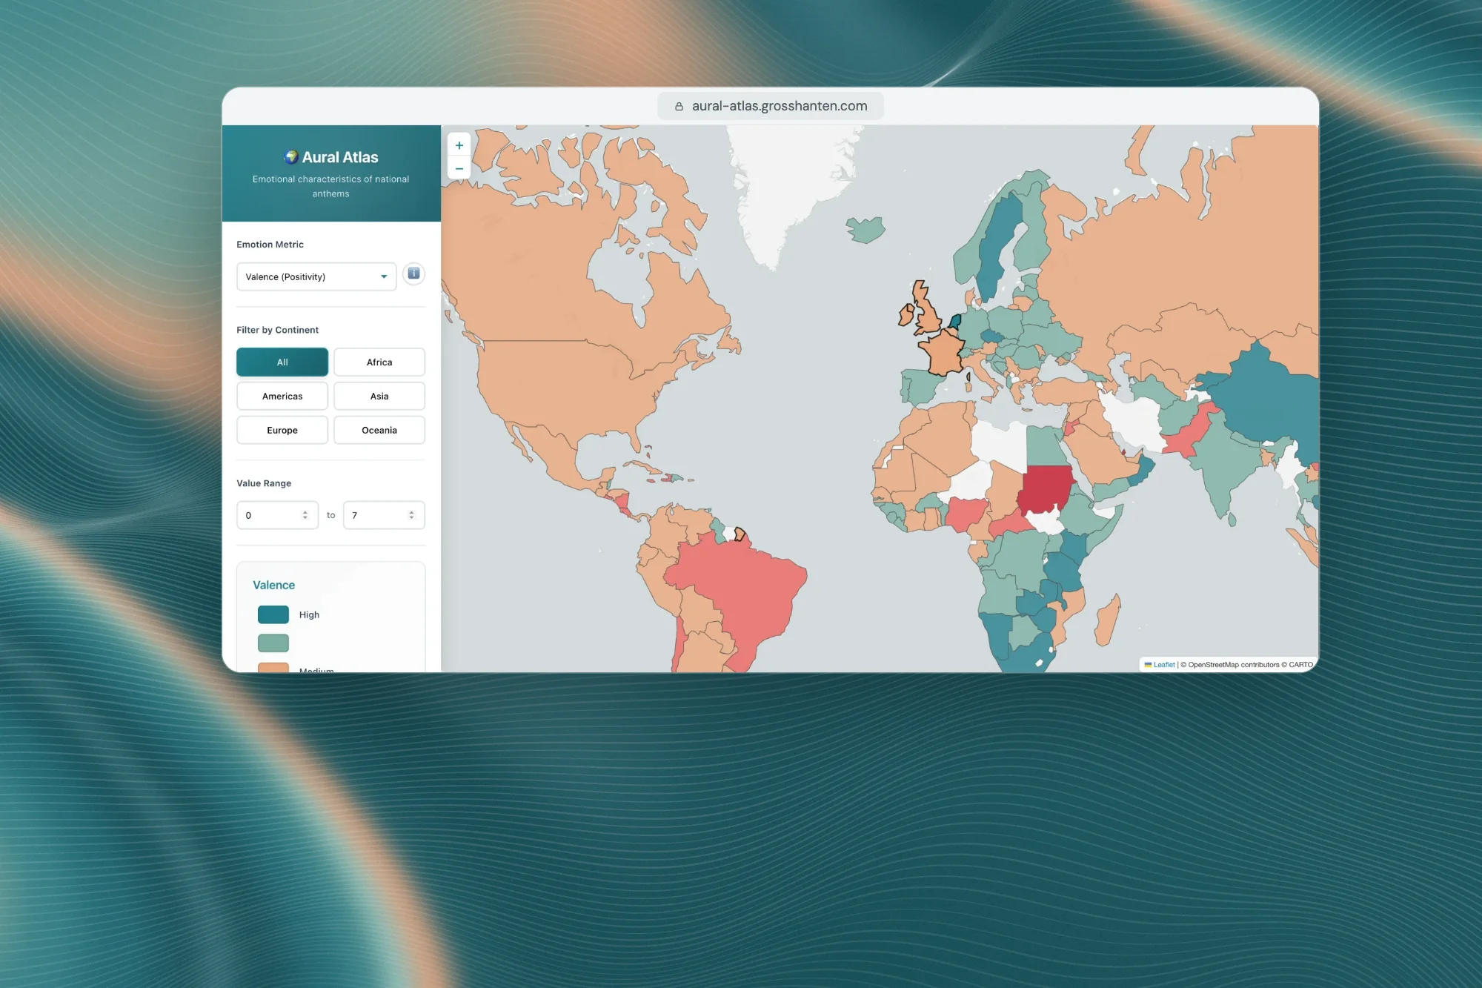This screenshot has height=988, width=1482.
Task: Filter map by Europe
Action: (x=282, y=430)
